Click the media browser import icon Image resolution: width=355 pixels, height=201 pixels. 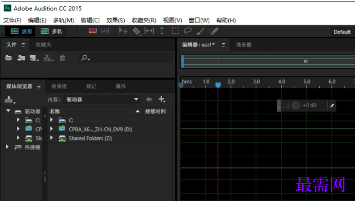(x=10, y=99)
